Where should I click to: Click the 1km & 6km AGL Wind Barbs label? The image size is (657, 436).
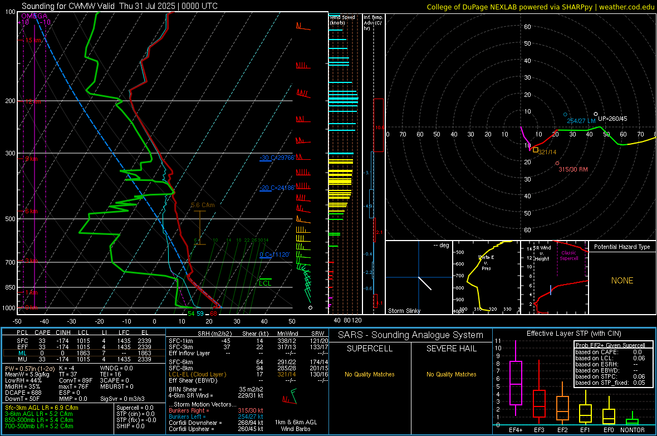point(296,425)
